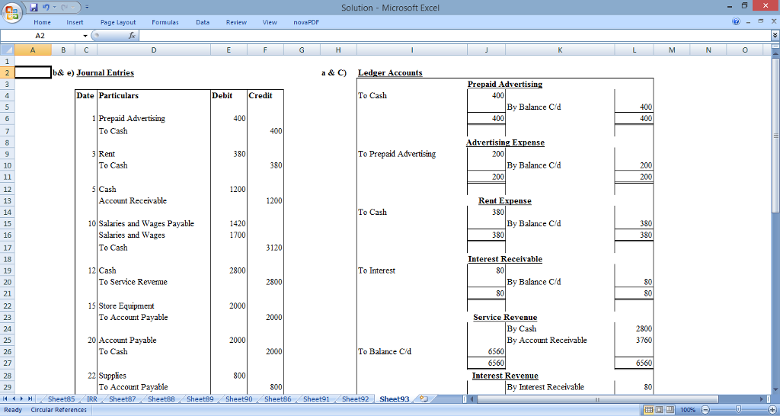Viewport: 780px width, 416px height.
Task: Zoom out with the minus button
Action: [x=705, y=410]
